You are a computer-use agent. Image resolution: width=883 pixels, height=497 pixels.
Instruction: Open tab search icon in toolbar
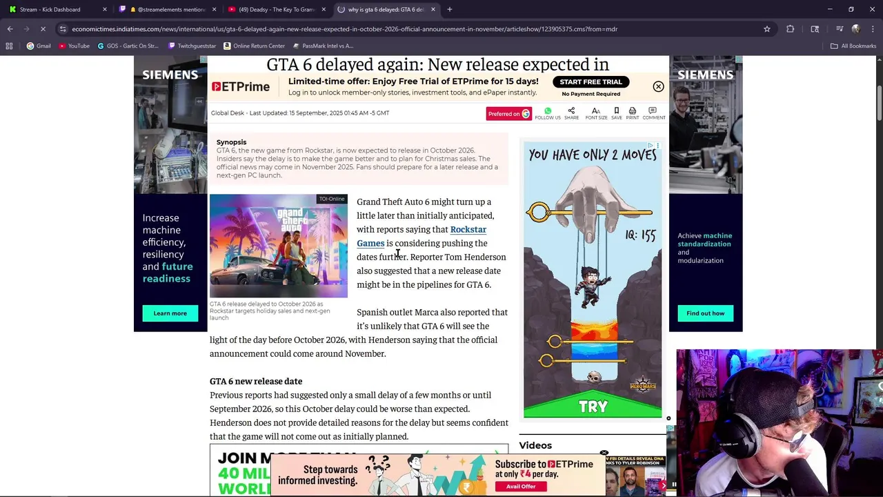815,29
